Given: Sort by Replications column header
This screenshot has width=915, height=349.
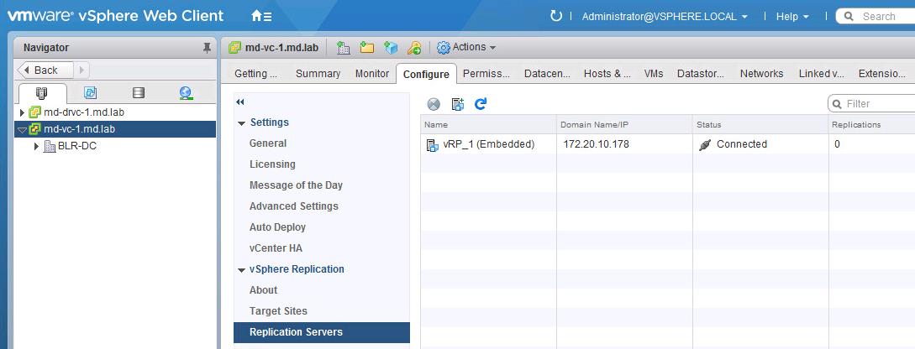Looking at the screenshot, I should coord(872,125).
